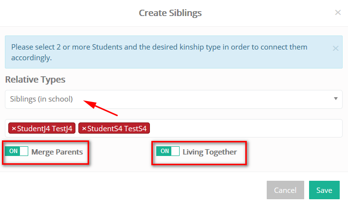Dismiss the blue info alert
Screen dimensions: 348x207
click(335, 48)
